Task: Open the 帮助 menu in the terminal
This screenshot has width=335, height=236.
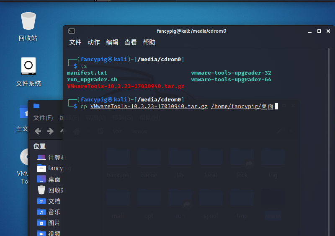Action: [149, 42]
